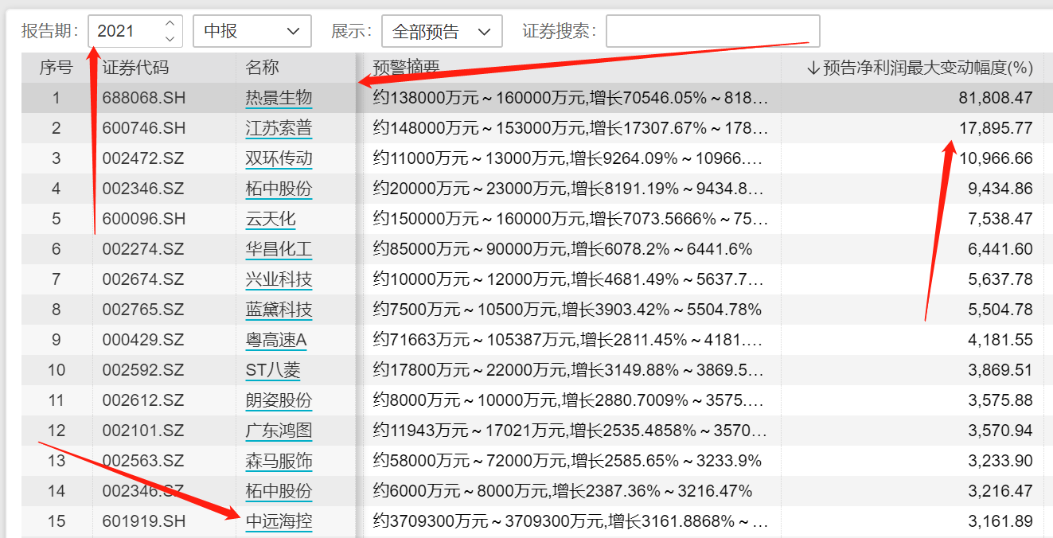Expand the 全部预告 display dropdown
1053x538 pixels.
tap(442, 32)
